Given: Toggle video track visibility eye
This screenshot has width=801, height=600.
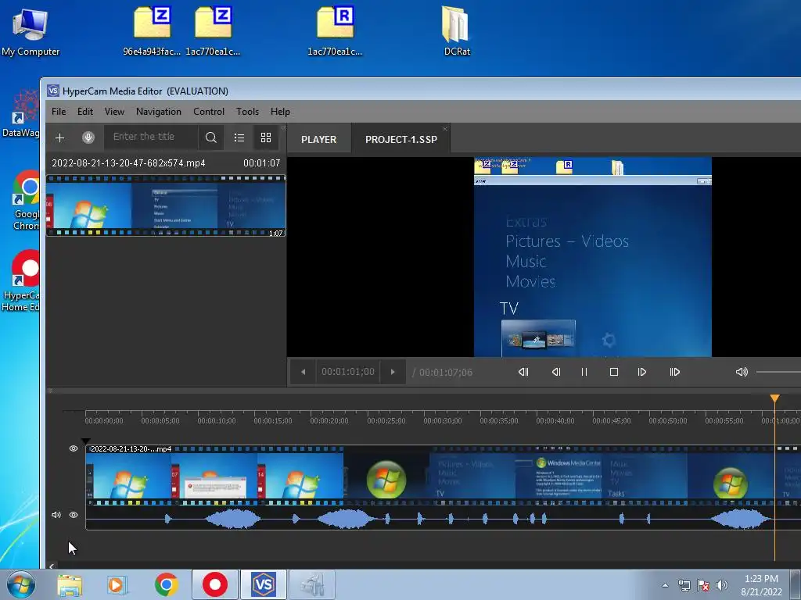Looking at the screenshot, I should 74,448.
